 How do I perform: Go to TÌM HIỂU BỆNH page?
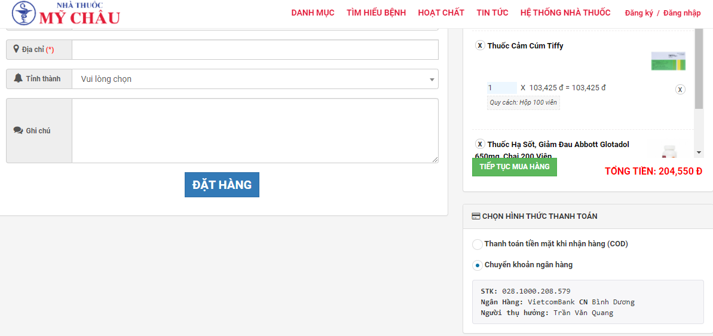pos(376,13)
